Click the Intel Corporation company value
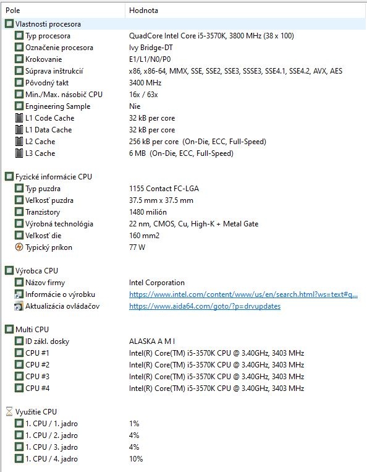The height and width of the screenshot is (472, 367). pyautogui.click(x=157, y=282)
